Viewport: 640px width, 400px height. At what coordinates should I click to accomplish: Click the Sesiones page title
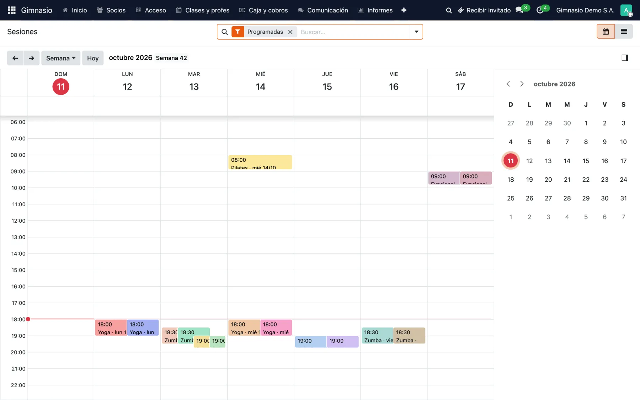22,32
